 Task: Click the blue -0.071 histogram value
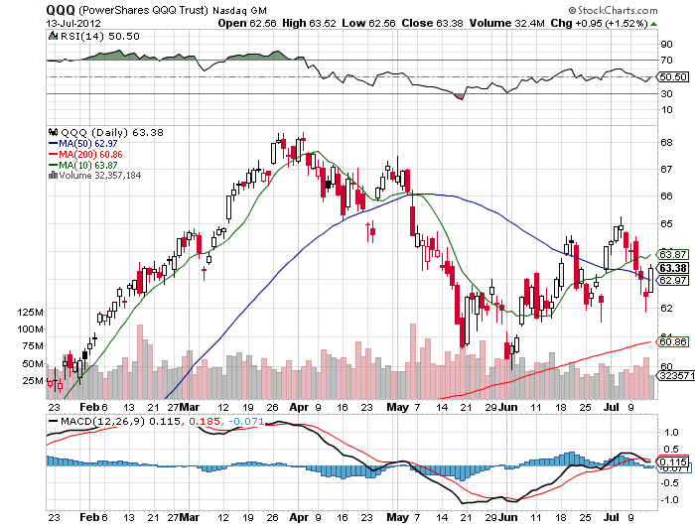click(x=246, y=421)
